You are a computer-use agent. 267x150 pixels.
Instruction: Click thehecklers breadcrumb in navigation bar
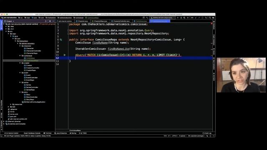click(x=51, y=17)
